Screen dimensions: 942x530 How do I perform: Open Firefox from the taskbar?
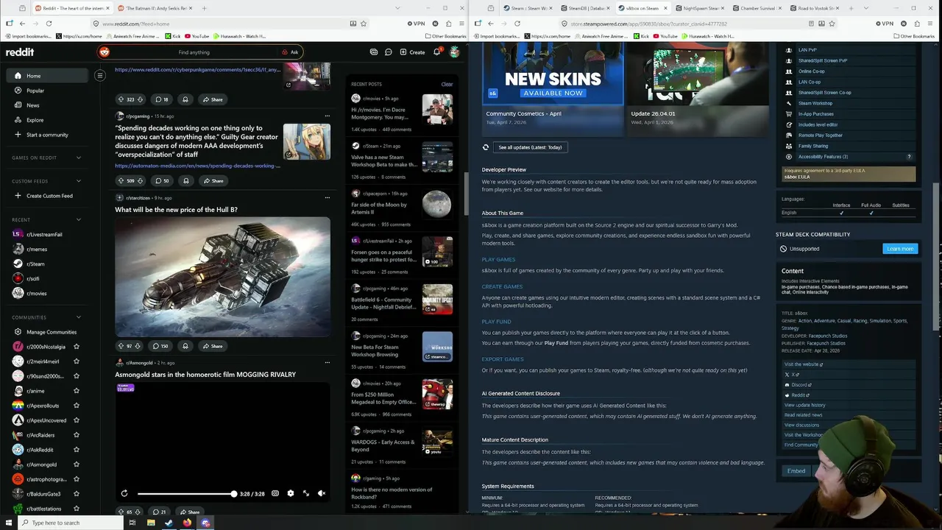(187, 523)
